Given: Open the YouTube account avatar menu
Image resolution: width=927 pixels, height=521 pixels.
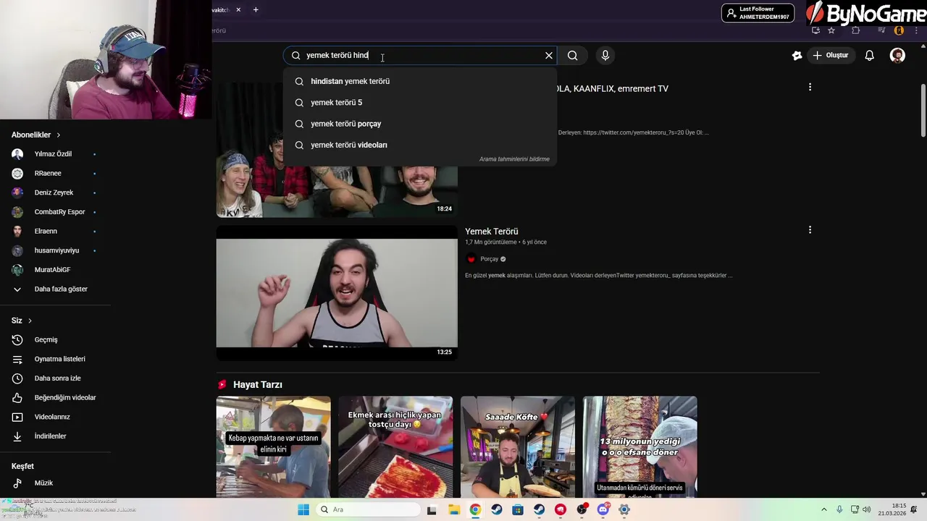Looking at the screenshot, I should [897, 55].
